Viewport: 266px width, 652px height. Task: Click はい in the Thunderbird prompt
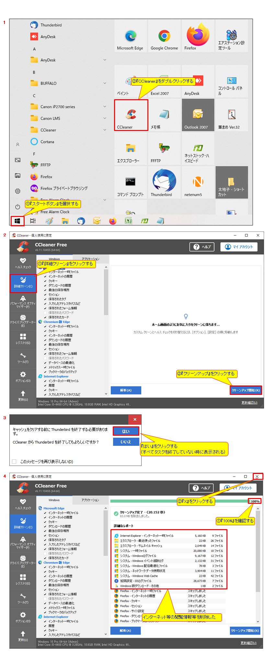tap(126, 431)
